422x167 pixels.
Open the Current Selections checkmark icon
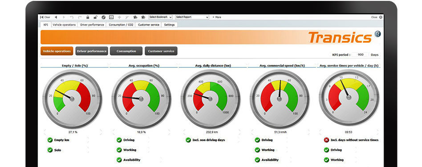click(x=103, y=17)
